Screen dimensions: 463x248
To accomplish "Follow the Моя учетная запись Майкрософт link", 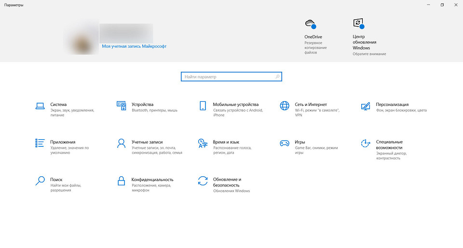I will [134, 46].
